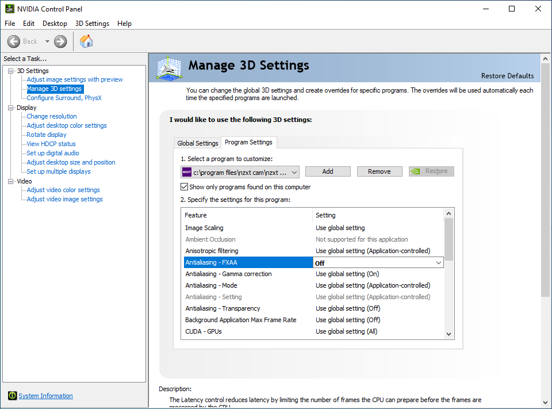Image resolution: width=552 pixels, height=409 pixels.
Task: Click the Manage 3D Settings header icon
Action: [x=170, y=68]
